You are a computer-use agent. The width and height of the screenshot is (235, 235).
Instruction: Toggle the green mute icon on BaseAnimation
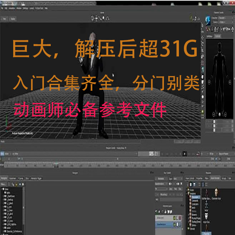175,224
